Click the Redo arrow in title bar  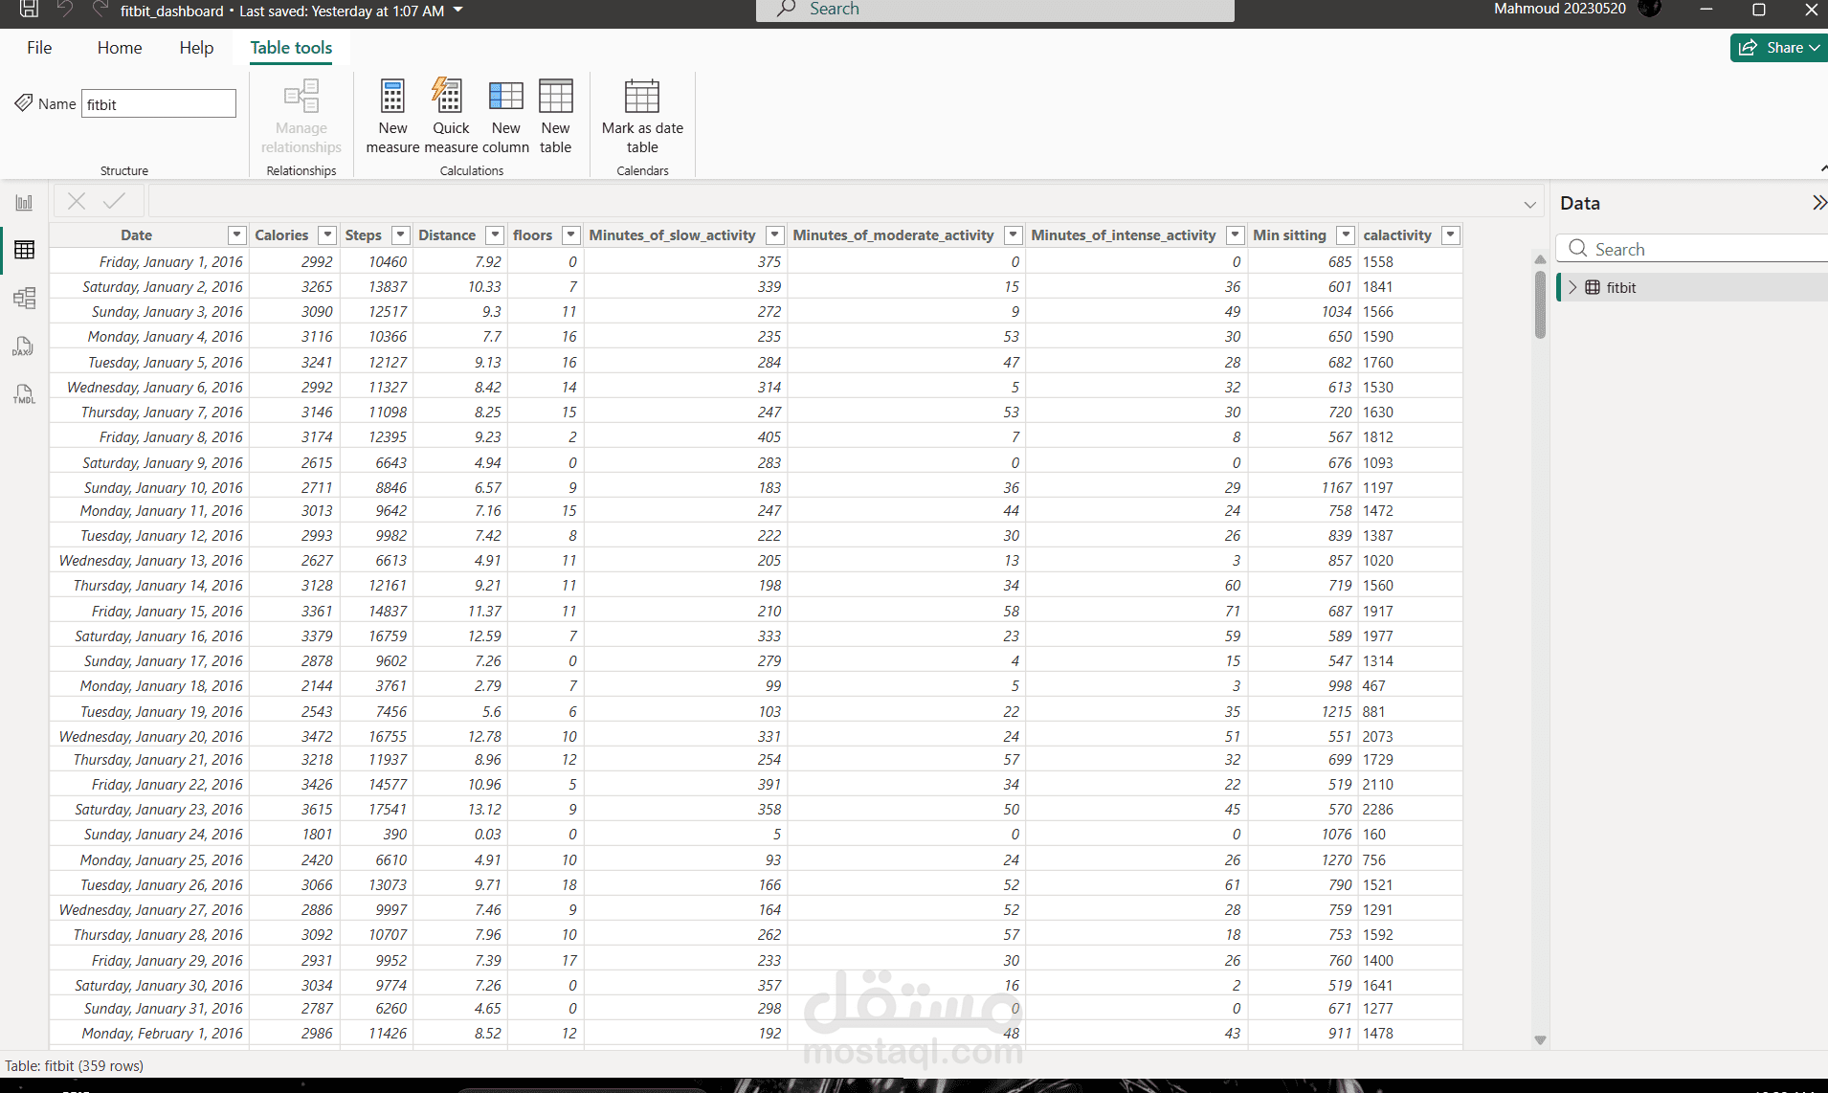100,10
